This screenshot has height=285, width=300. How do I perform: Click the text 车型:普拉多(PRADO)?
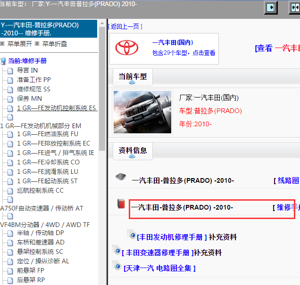click(x=210, y=111)
